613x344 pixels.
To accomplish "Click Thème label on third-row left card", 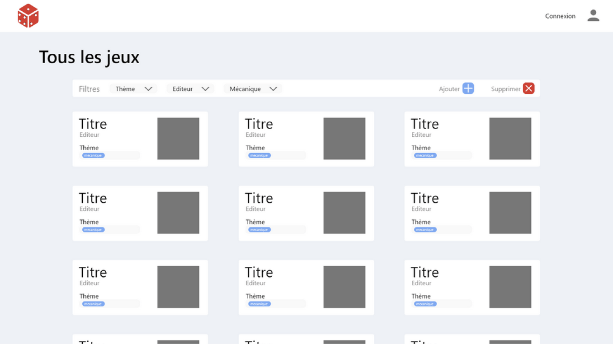I will click(89, 296).
